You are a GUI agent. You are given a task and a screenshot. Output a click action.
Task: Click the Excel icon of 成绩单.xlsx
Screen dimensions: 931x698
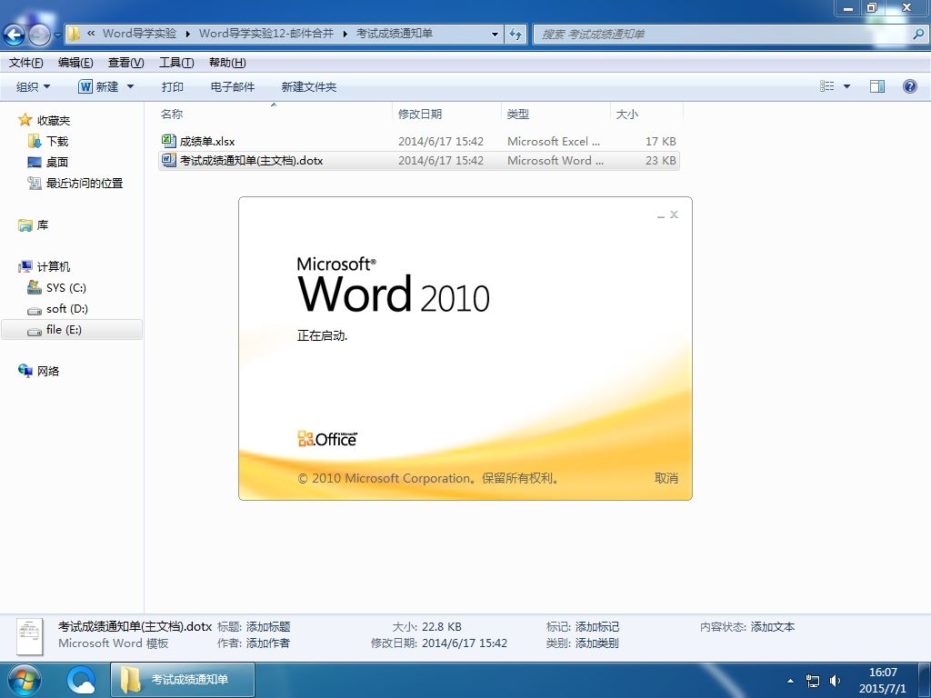pyautogui.click(x=168, y=141)
